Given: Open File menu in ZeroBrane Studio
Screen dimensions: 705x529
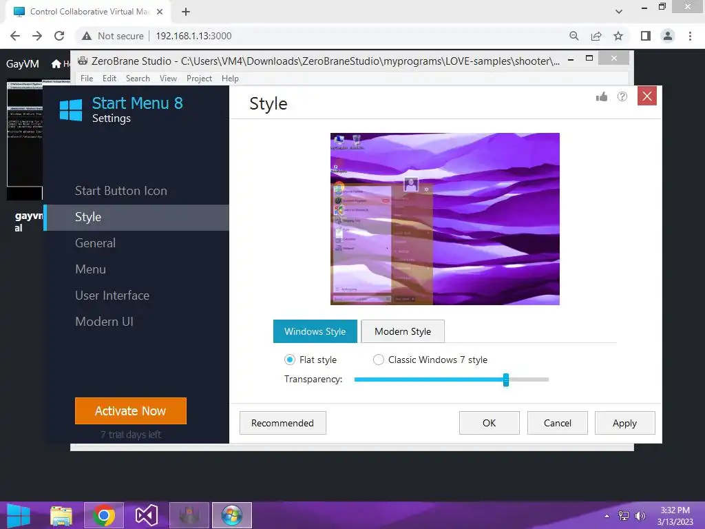Looking at the screenshot, I should pos(87,79).
